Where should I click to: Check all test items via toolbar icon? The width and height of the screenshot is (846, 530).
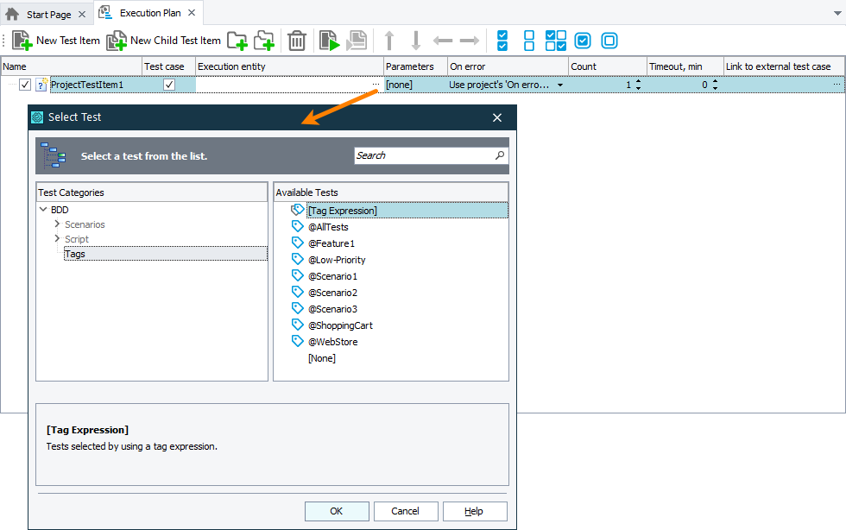point(502,41)
